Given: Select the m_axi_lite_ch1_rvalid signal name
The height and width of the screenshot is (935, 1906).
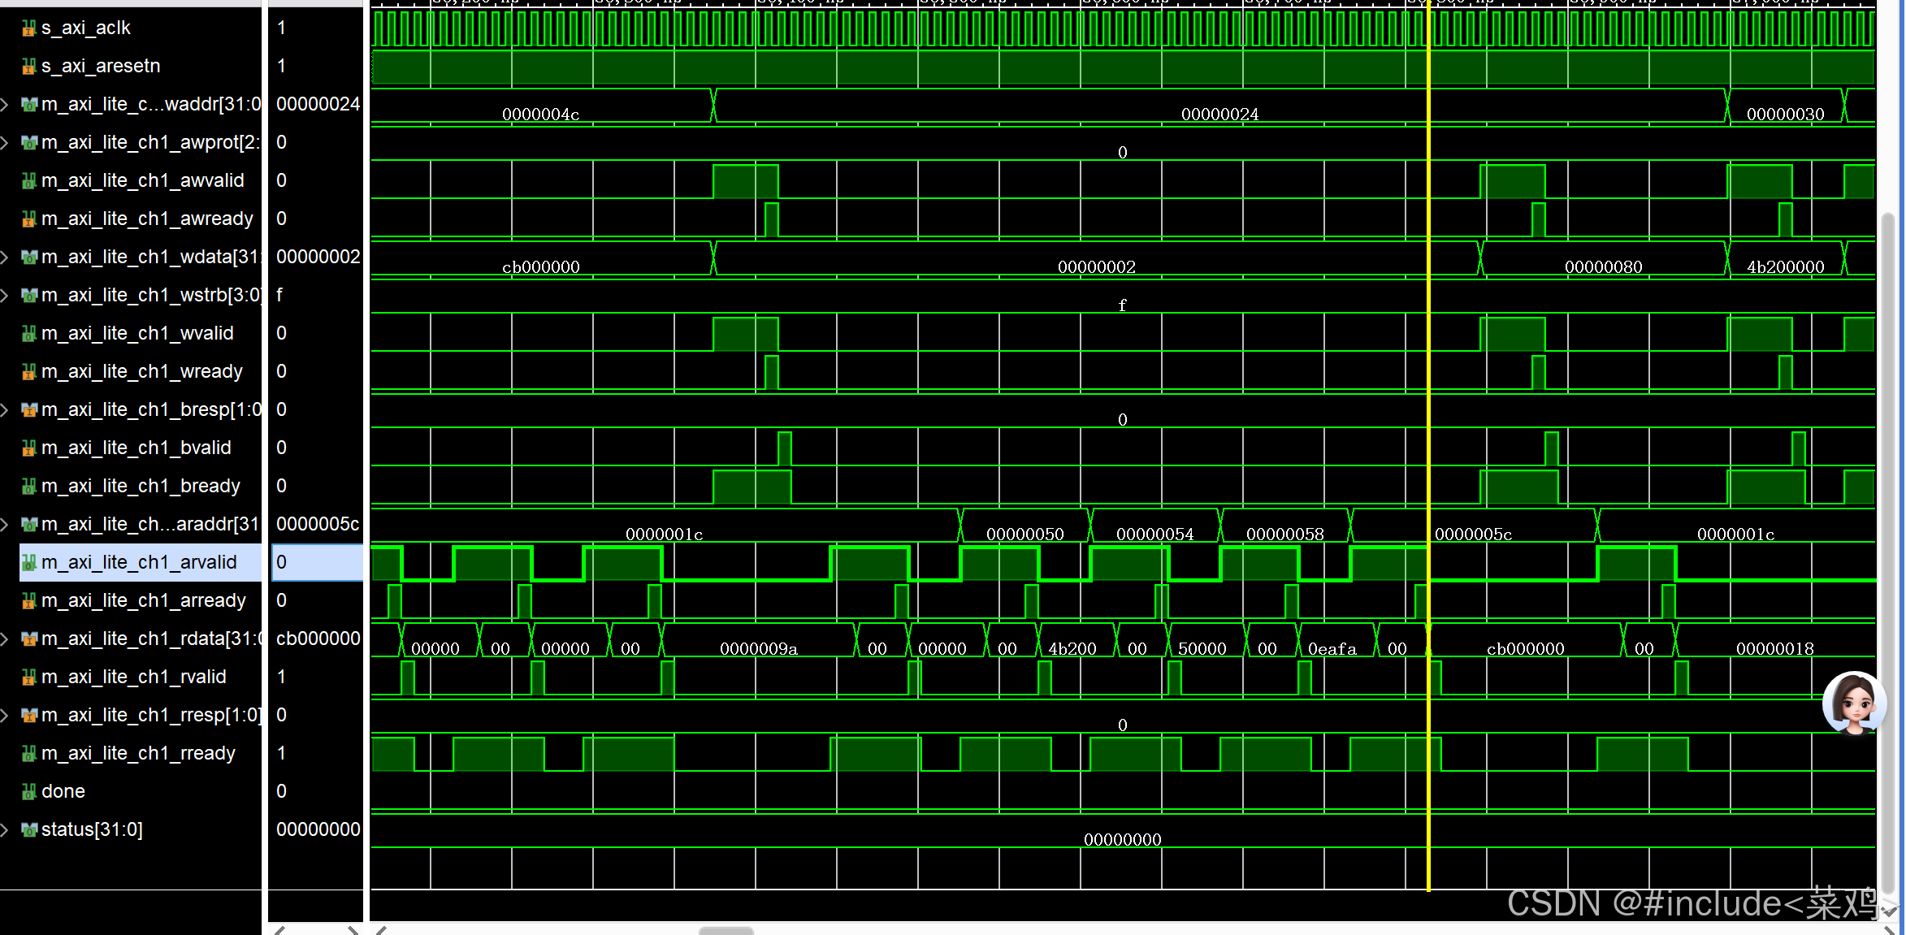Looking at the screenshot, I should coord(134,677).
